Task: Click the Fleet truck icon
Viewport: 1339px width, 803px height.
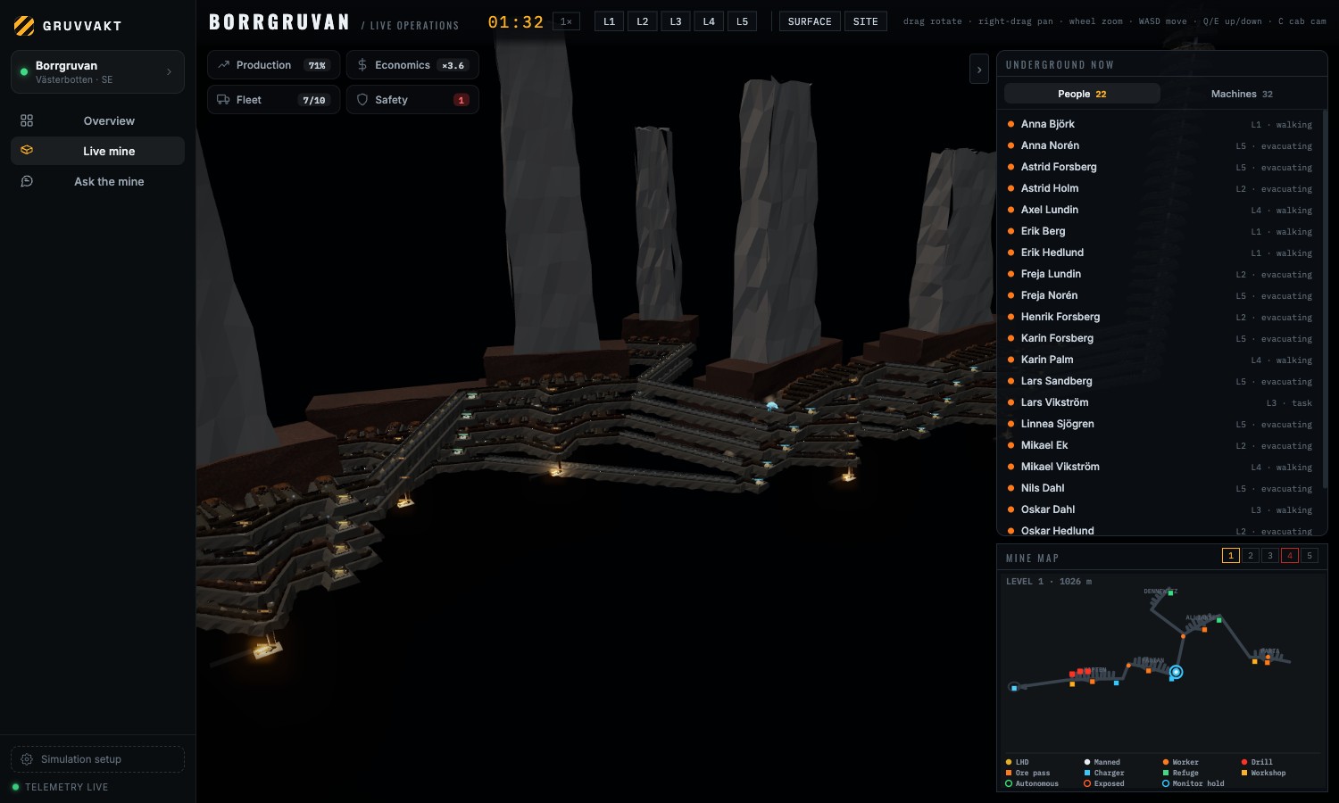Action: [x=223, y=100]
